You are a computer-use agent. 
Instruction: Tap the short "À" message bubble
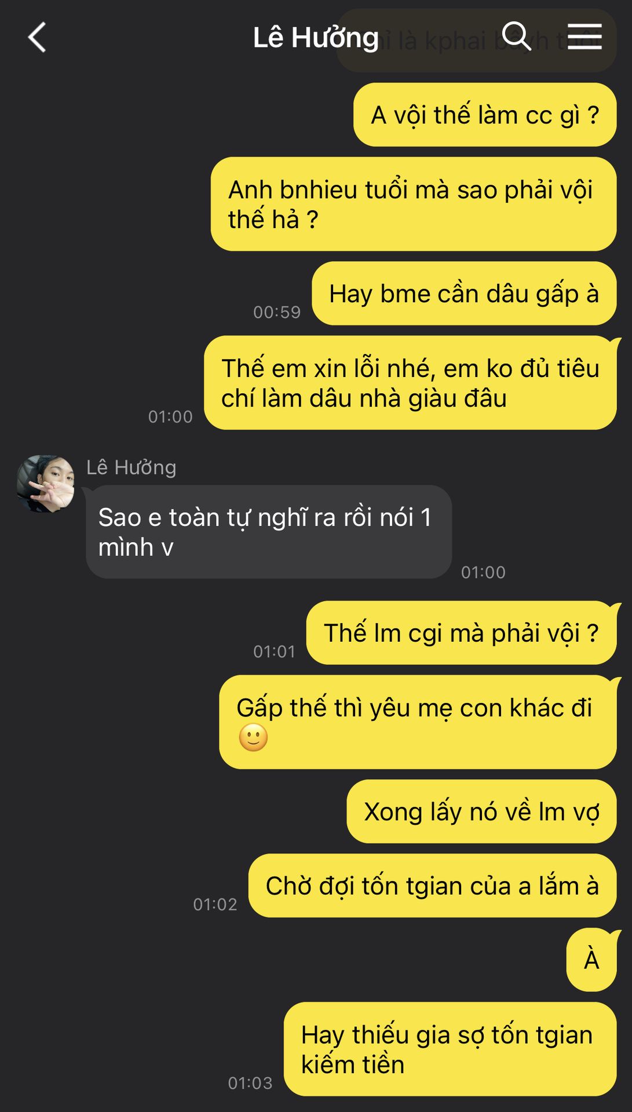click(x=591, y=960)
